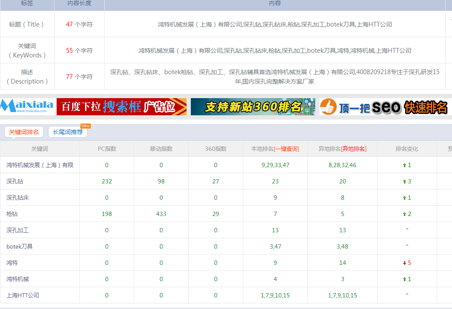This screenshot has height=309, width=452.
Task: Switch to the 关键词排名 tab
Action: tap(24, 132)
